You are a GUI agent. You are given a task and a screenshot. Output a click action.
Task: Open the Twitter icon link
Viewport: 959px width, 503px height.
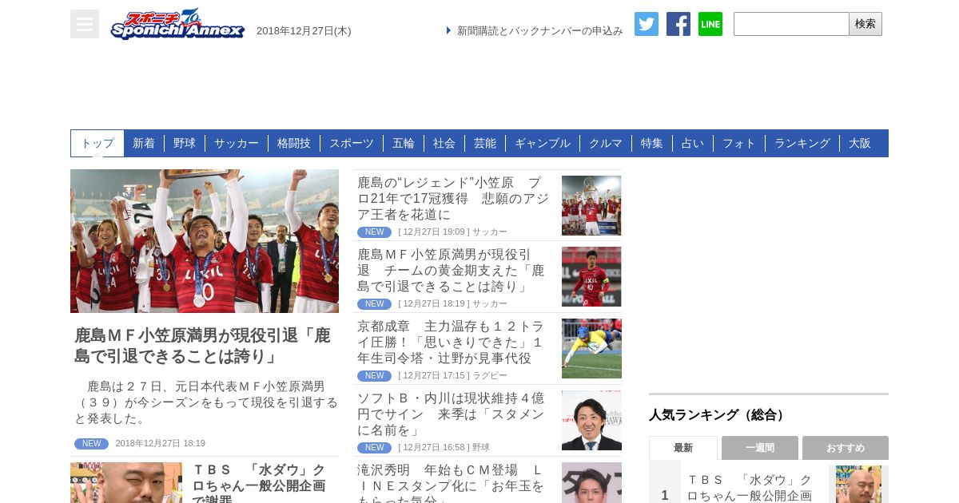coord(647,24)
